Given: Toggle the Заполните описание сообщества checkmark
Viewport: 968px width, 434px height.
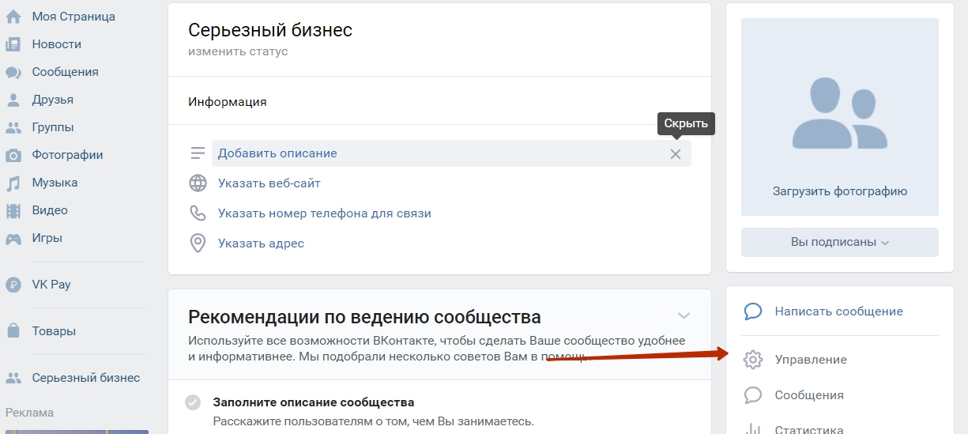Looking at the screenshot, I should 193,402.
